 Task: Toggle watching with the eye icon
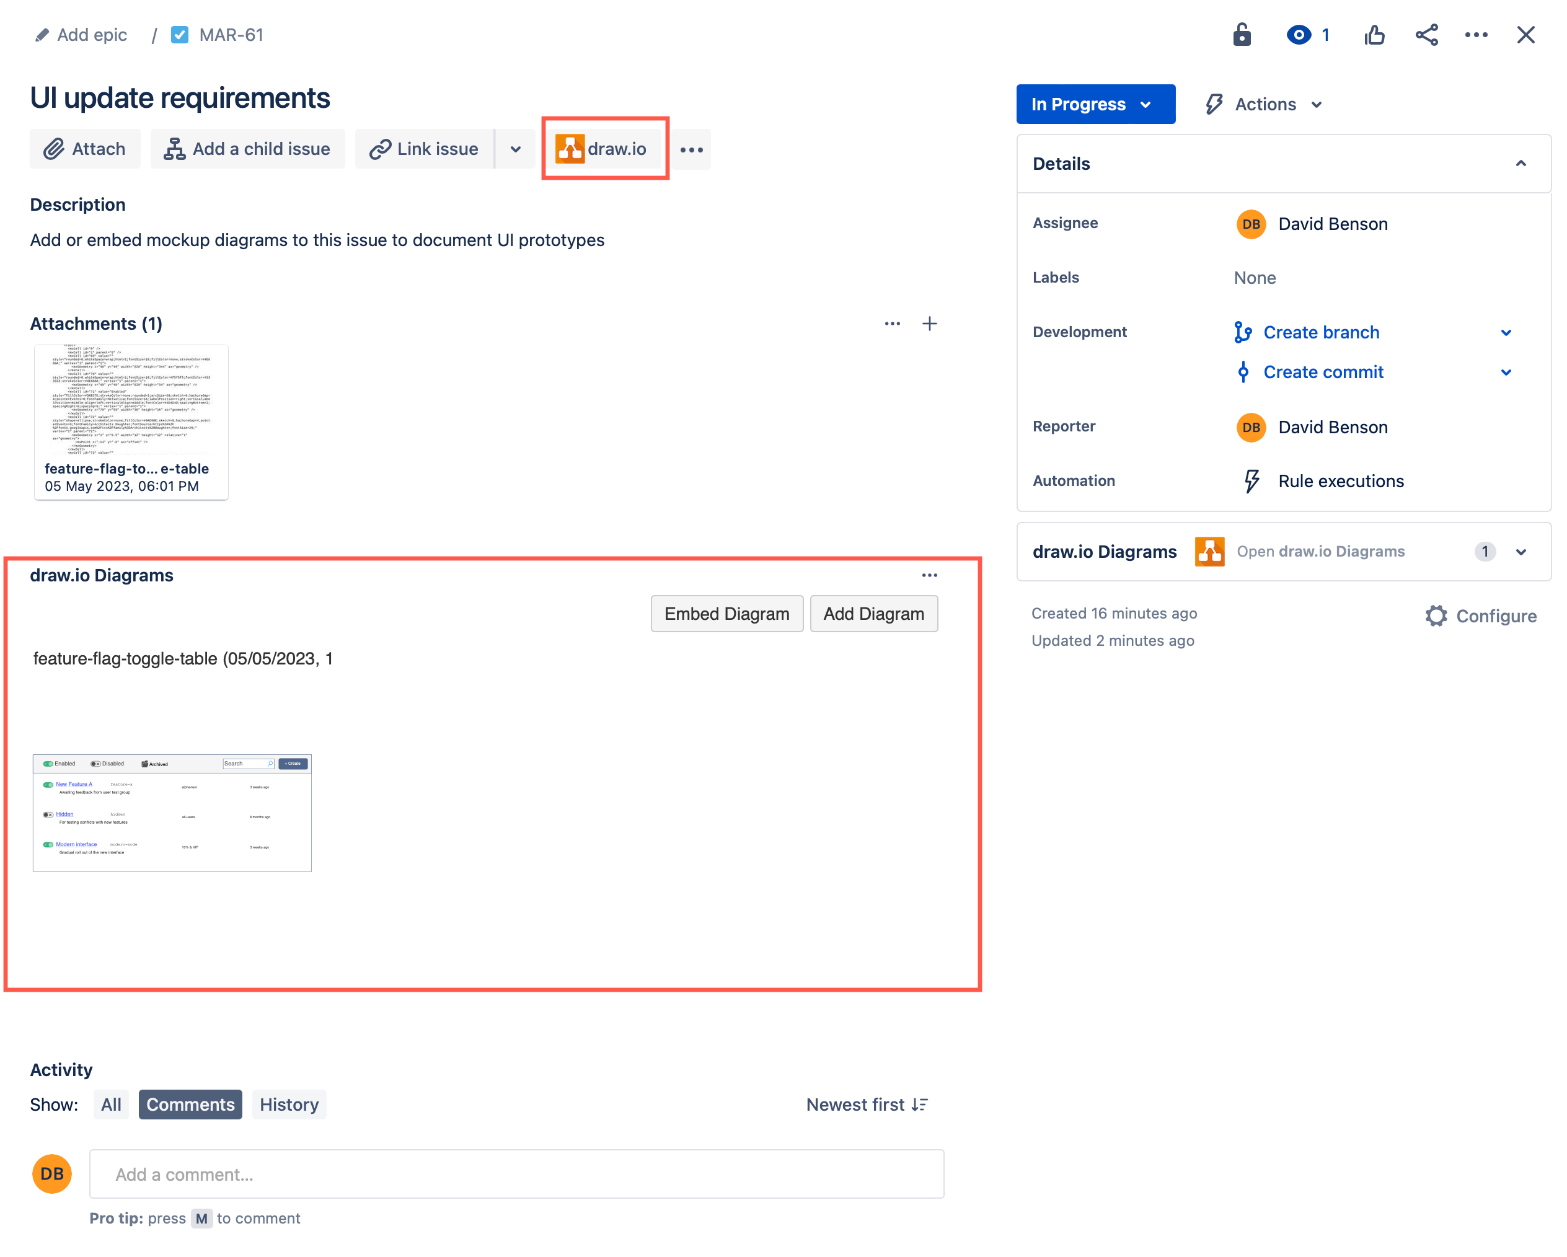[1299, 34]
